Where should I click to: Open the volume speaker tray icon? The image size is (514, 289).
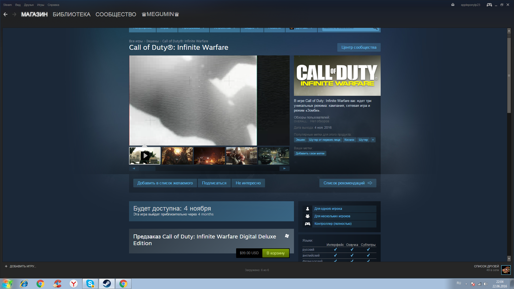click(x=486, y=284)
